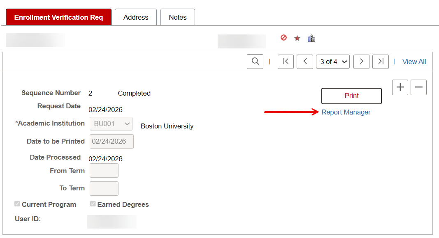The width and height of the screenshot is (439, 238).
Task: Click the positive service indicator star icon
Action: [297, 38]
